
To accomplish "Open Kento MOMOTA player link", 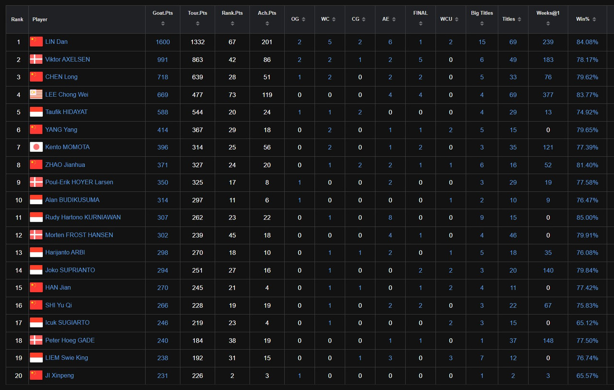I will [x=67, y=147].
